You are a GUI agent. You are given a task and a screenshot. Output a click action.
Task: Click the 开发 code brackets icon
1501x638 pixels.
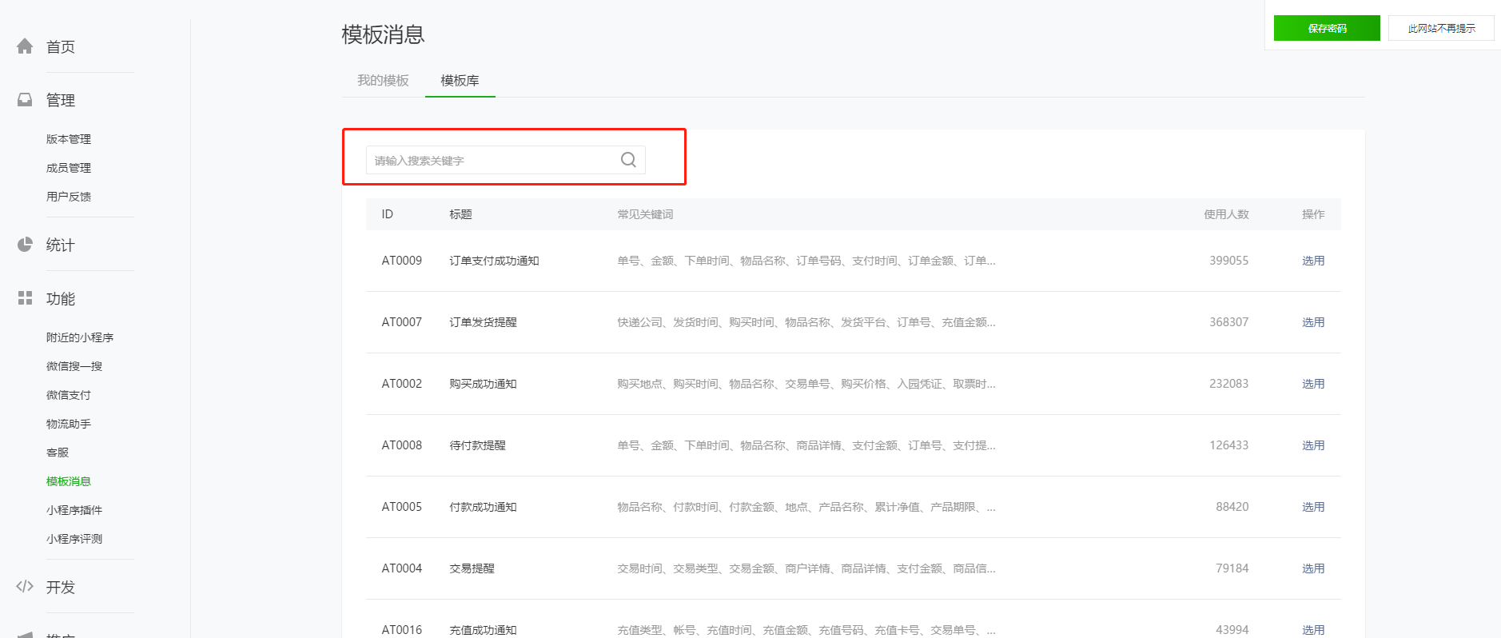coord(25,586)
